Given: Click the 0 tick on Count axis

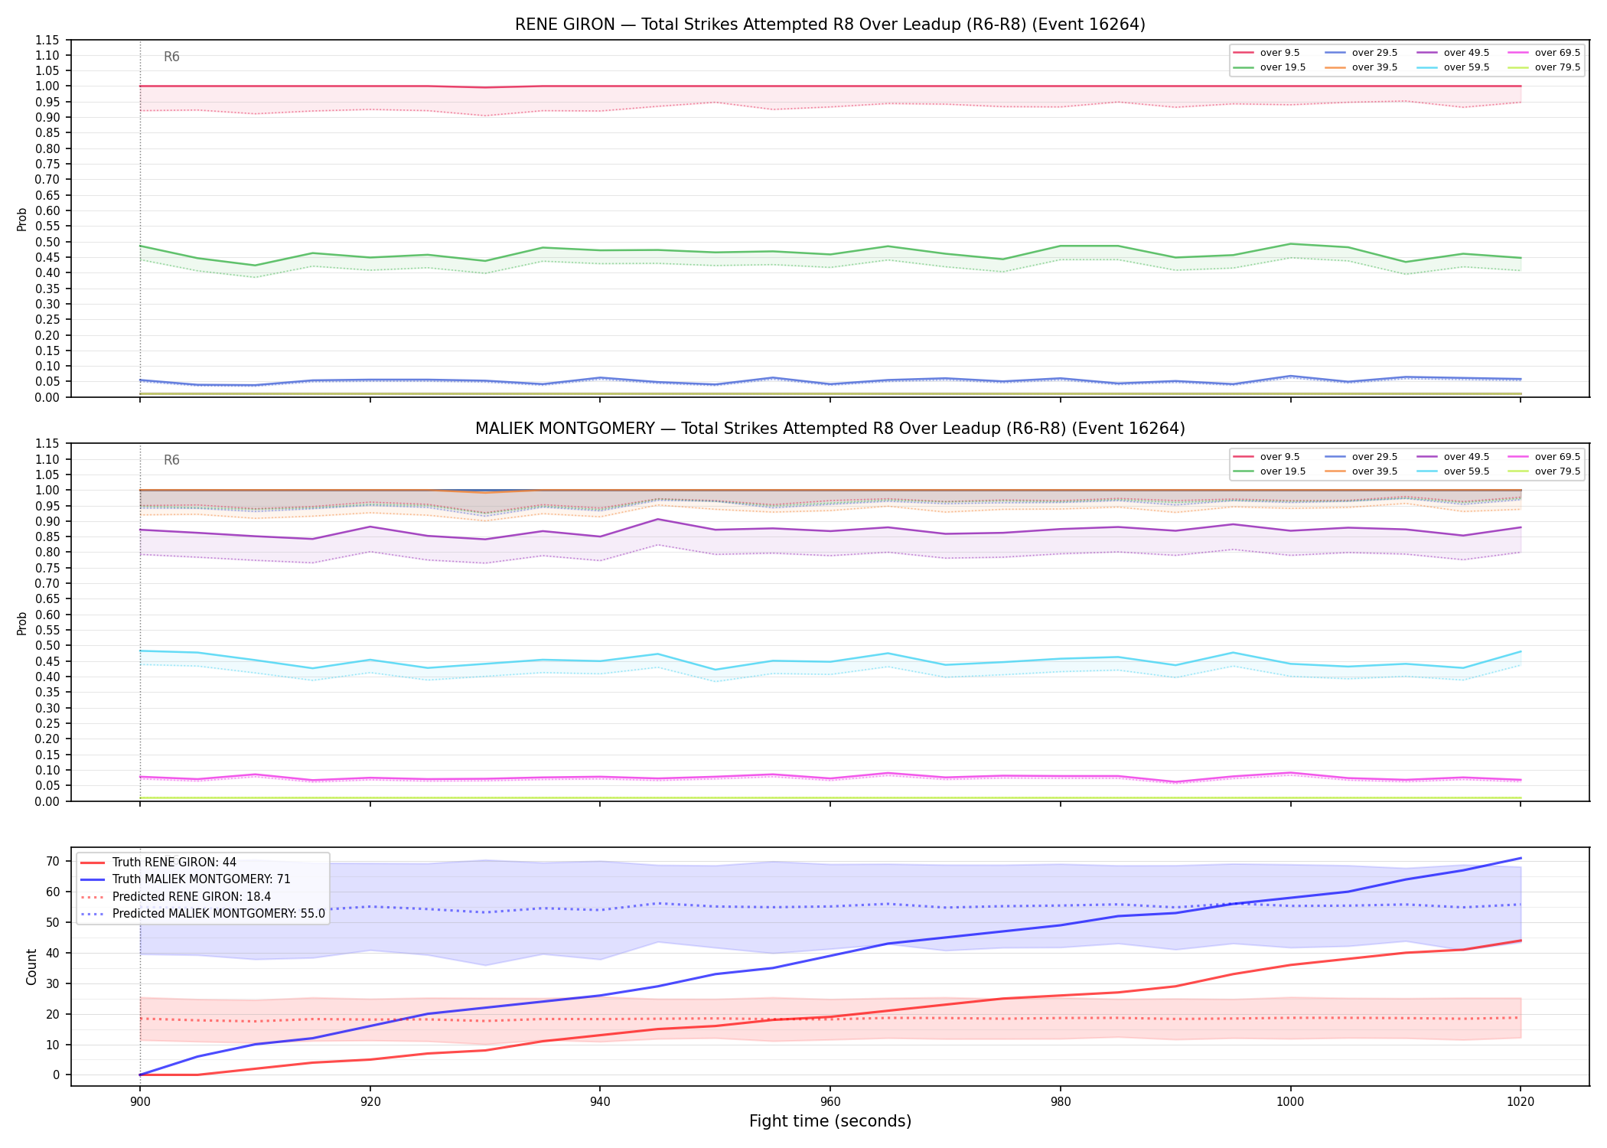Looking at the screenshot, I should 57,1075.
